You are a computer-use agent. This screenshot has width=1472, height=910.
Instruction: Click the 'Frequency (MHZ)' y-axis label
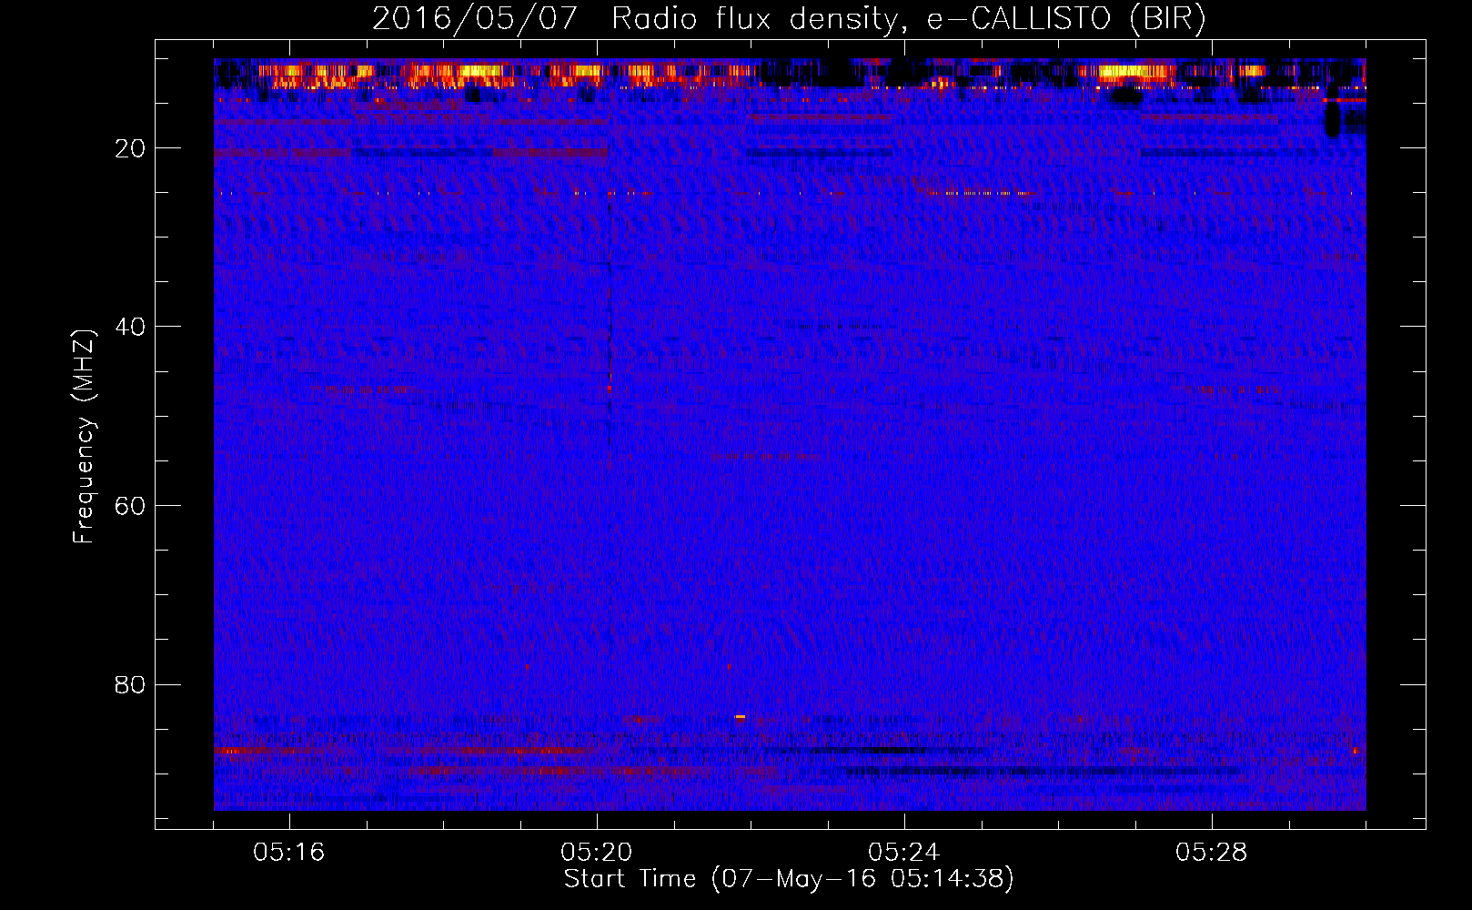click(84, 437)
